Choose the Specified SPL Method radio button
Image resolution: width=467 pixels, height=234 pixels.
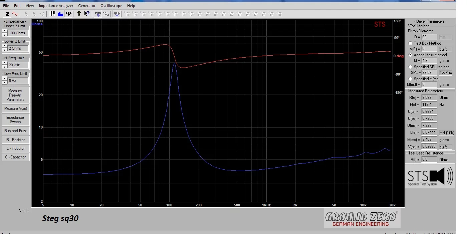[410, 67]
